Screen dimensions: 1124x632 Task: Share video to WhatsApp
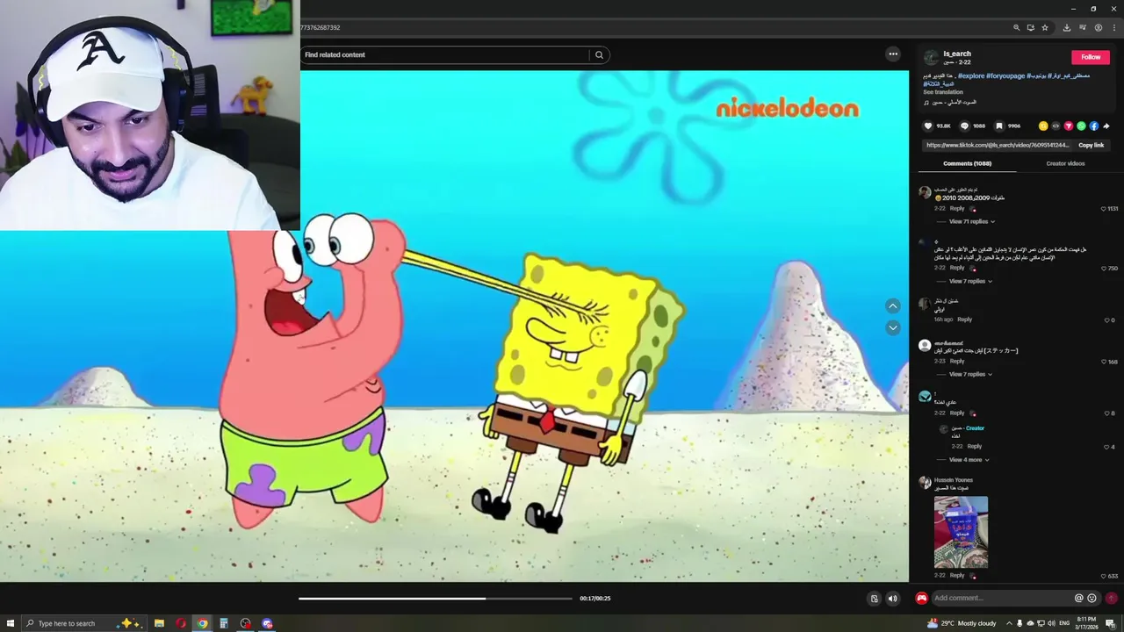1081,126
